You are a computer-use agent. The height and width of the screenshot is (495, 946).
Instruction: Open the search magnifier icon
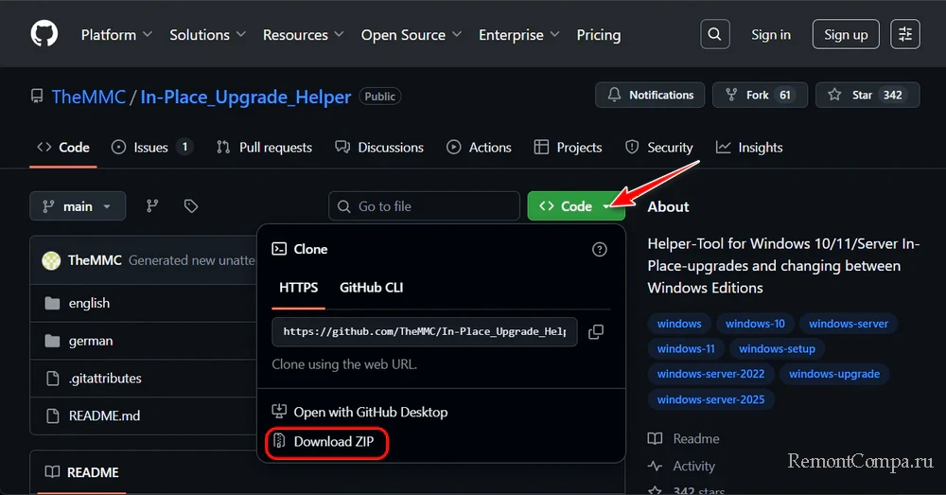click(715, 34)
